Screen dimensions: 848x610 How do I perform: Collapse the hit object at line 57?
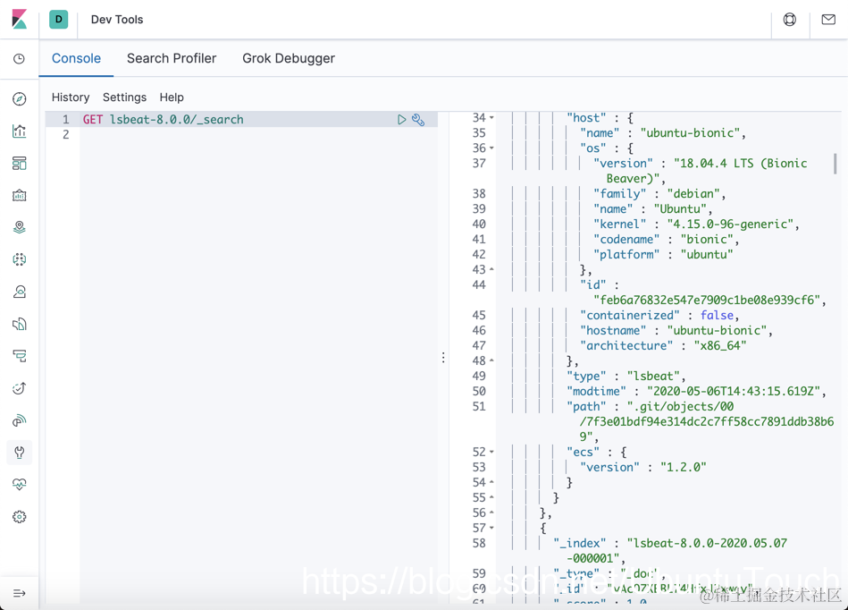coord(491,527)
